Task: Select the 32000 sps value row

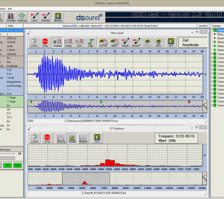Action: 12,38
